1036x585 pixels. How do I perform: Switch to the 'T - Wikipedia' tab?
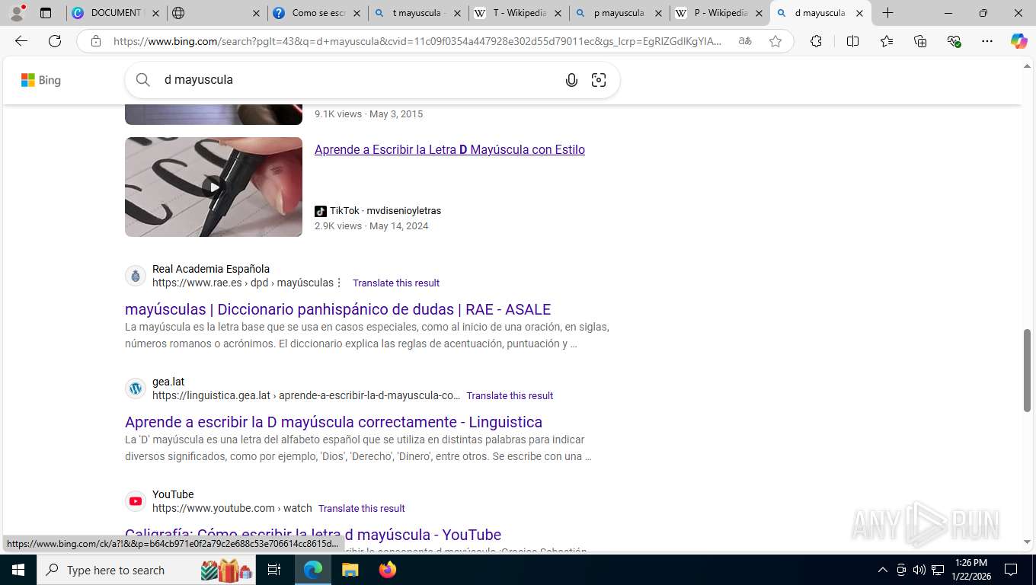click(x=517, y=13)
